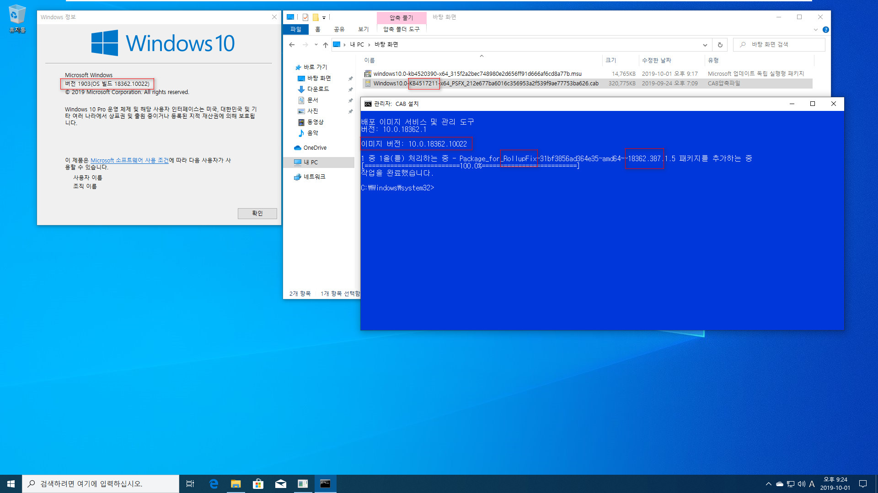Image resolution: width=878 pixels, height=493 pixels.
Task: Click New Folder icon in Explorer quick access toolbar
Action: [316, 17]
